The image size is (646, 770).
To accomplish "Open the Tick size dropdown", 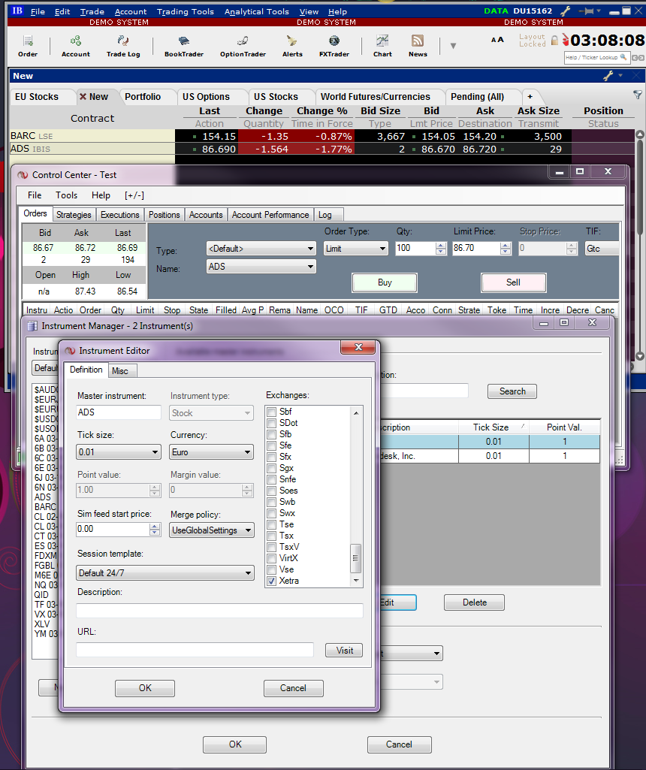I will tap(119, 451).
